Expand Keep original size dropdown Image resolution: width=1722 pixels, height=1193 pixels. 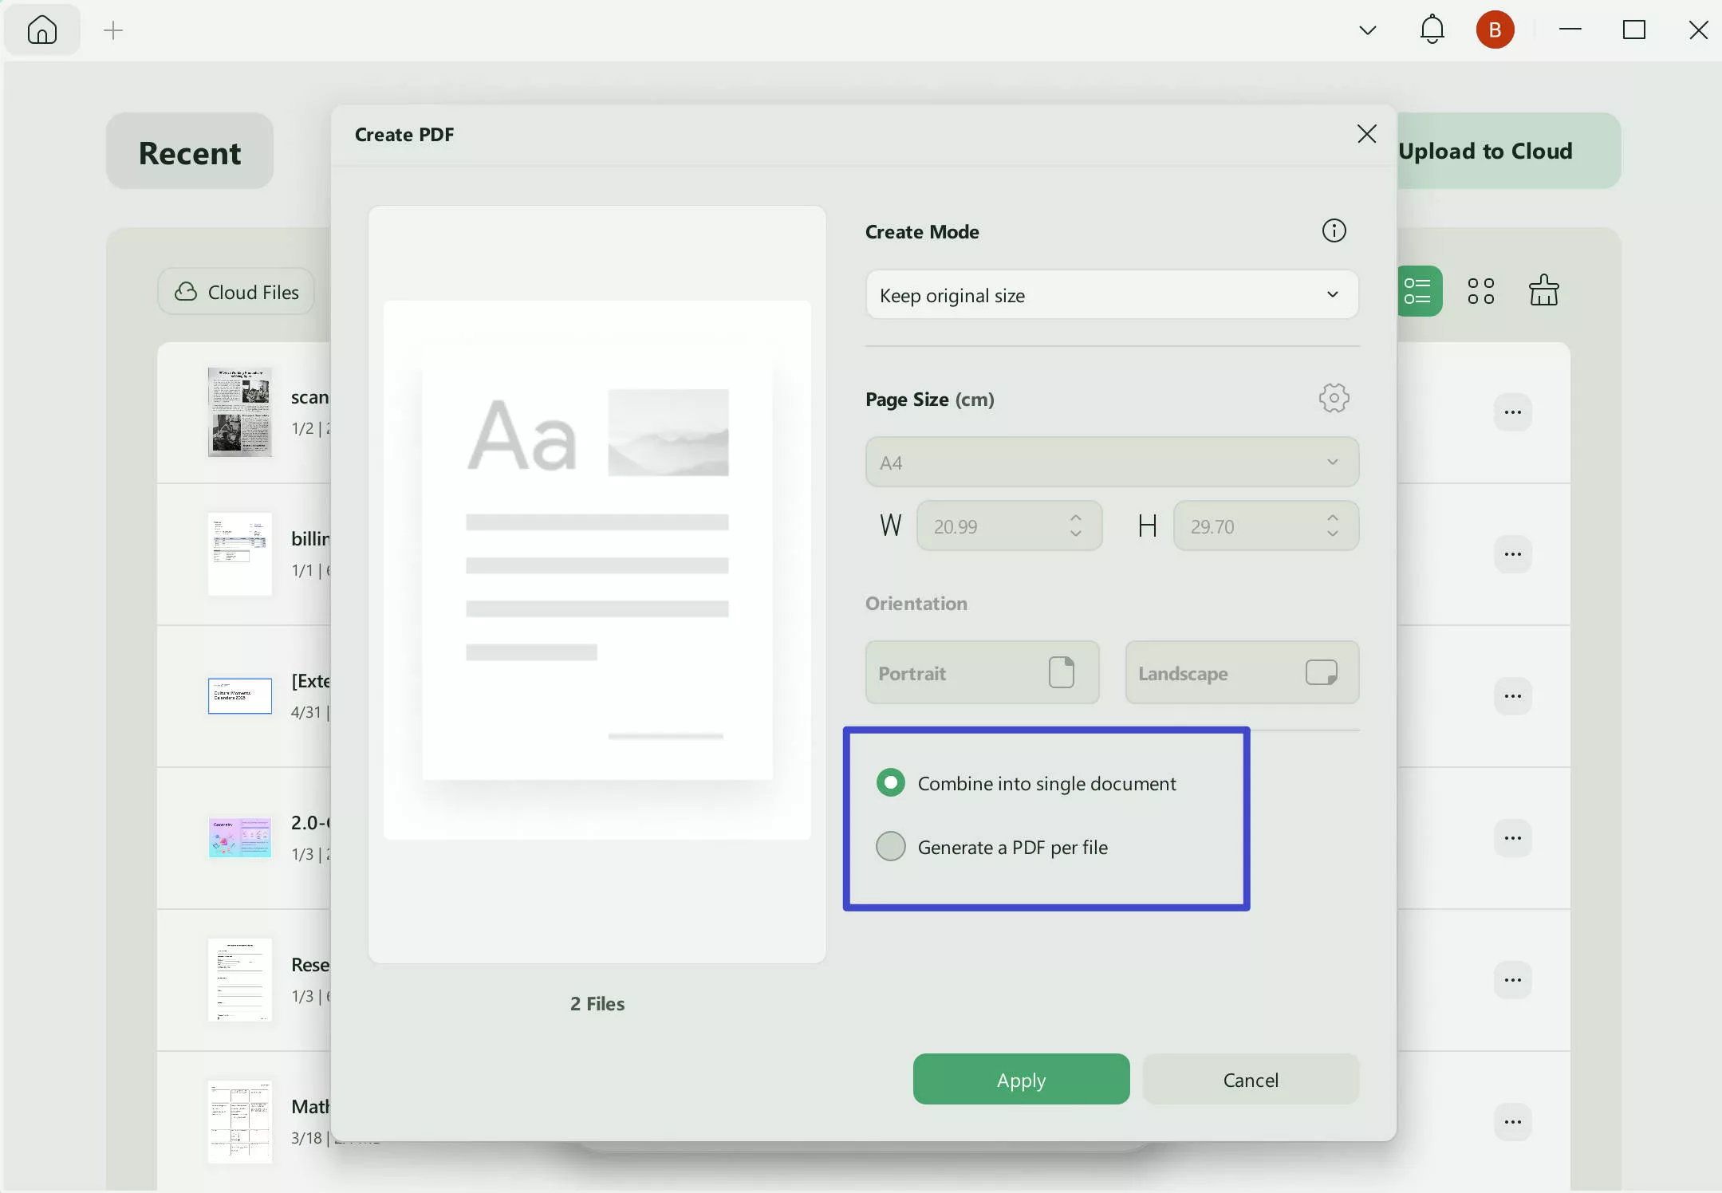1112,295
